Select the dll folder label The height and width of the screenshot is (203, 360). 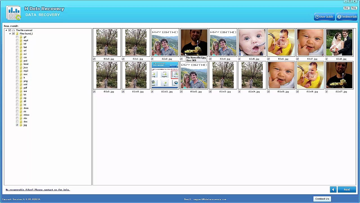25,101
